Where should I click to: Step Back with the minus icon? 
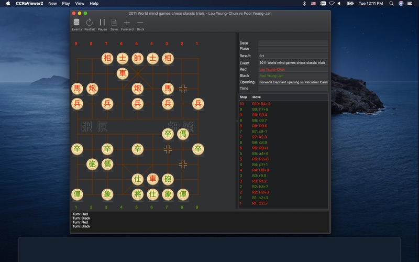click(x=140, y=22)
